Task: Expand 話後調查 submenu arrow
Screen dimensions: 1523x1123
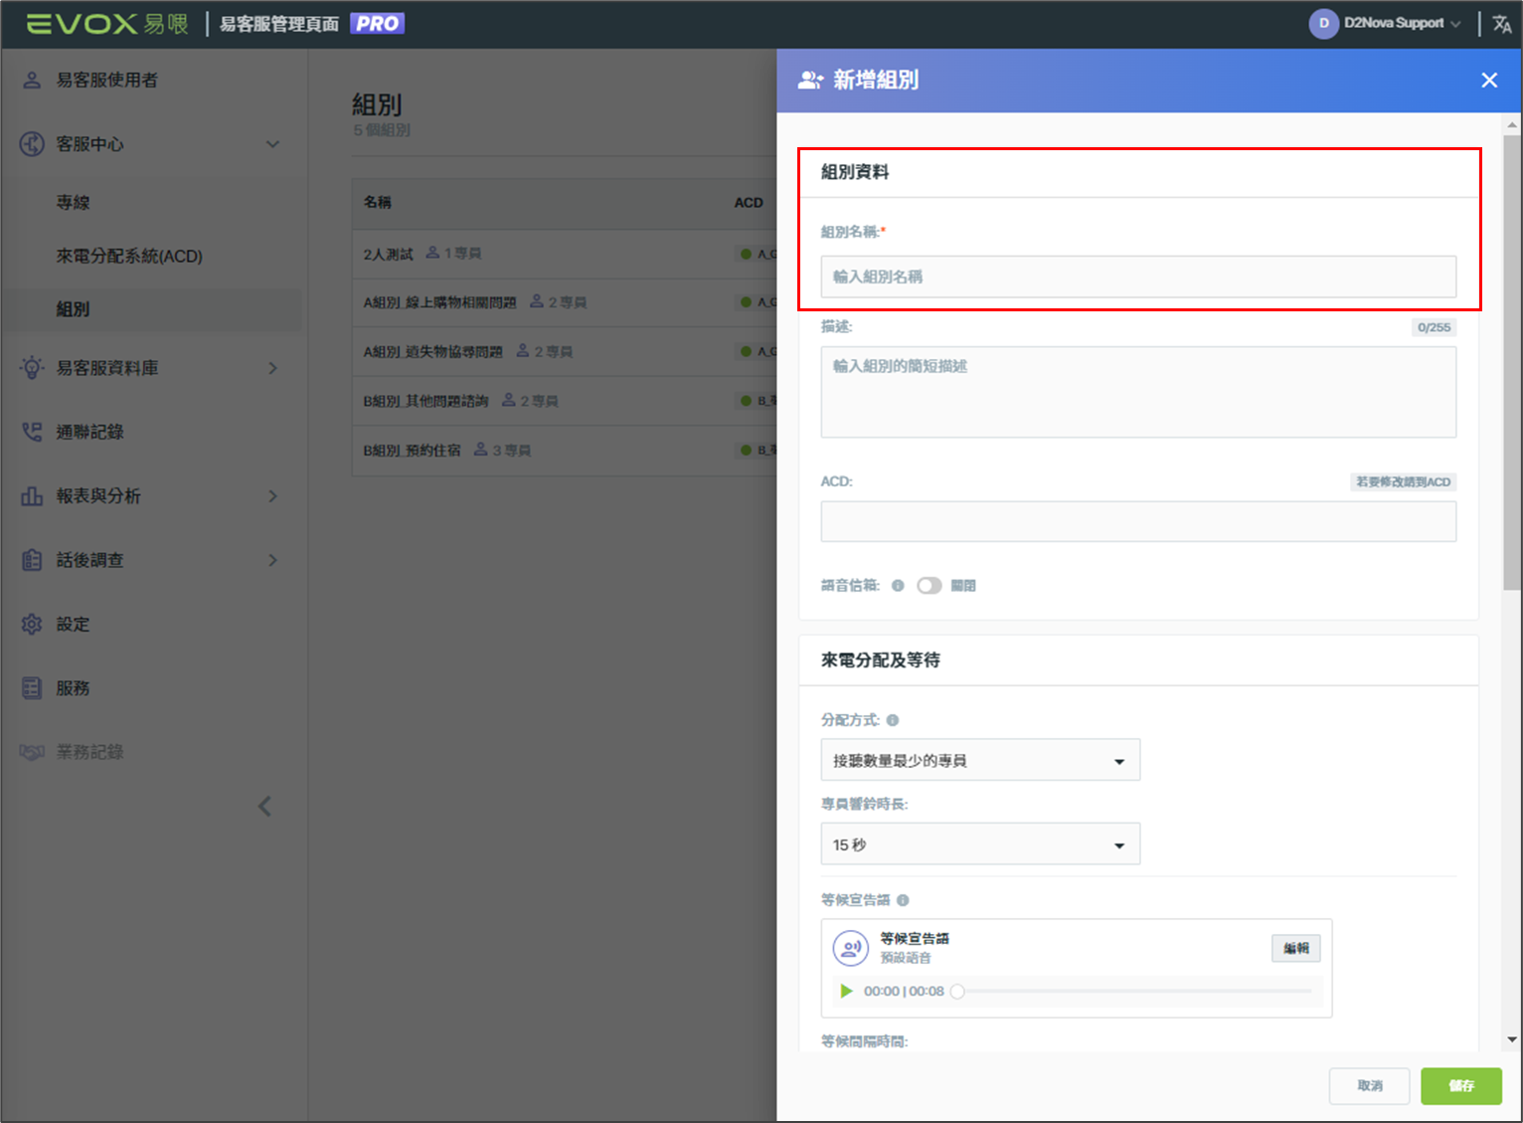Action: pos(272,560)
